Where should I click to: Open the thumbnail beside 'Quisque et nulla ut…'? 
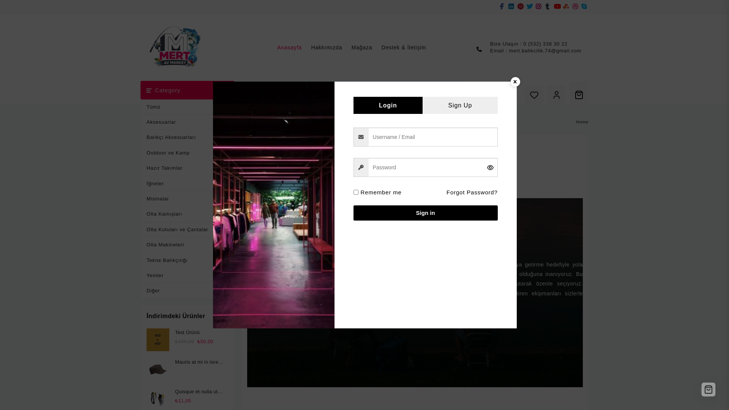point(158,399)
